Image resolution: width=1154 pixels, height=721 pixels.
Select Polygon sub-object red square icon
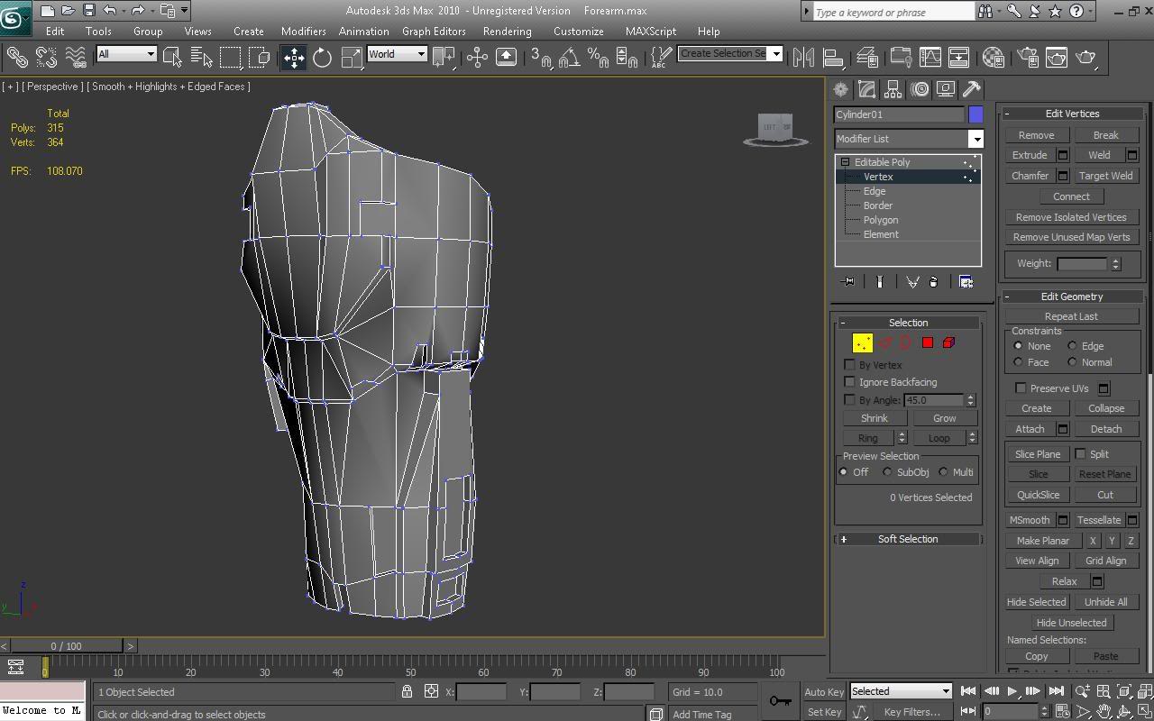928,342
